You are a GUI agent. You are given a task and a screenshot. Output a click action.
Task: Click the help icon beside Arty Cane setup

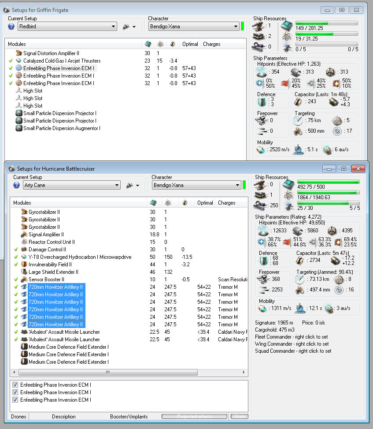(16, 185)
